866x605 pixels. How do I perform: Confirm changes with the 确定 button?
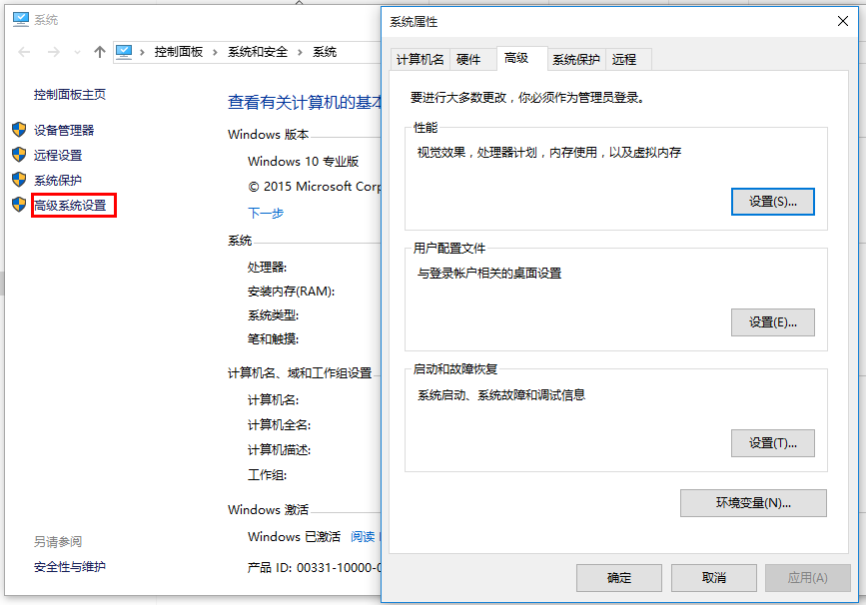tap(618, 577)
